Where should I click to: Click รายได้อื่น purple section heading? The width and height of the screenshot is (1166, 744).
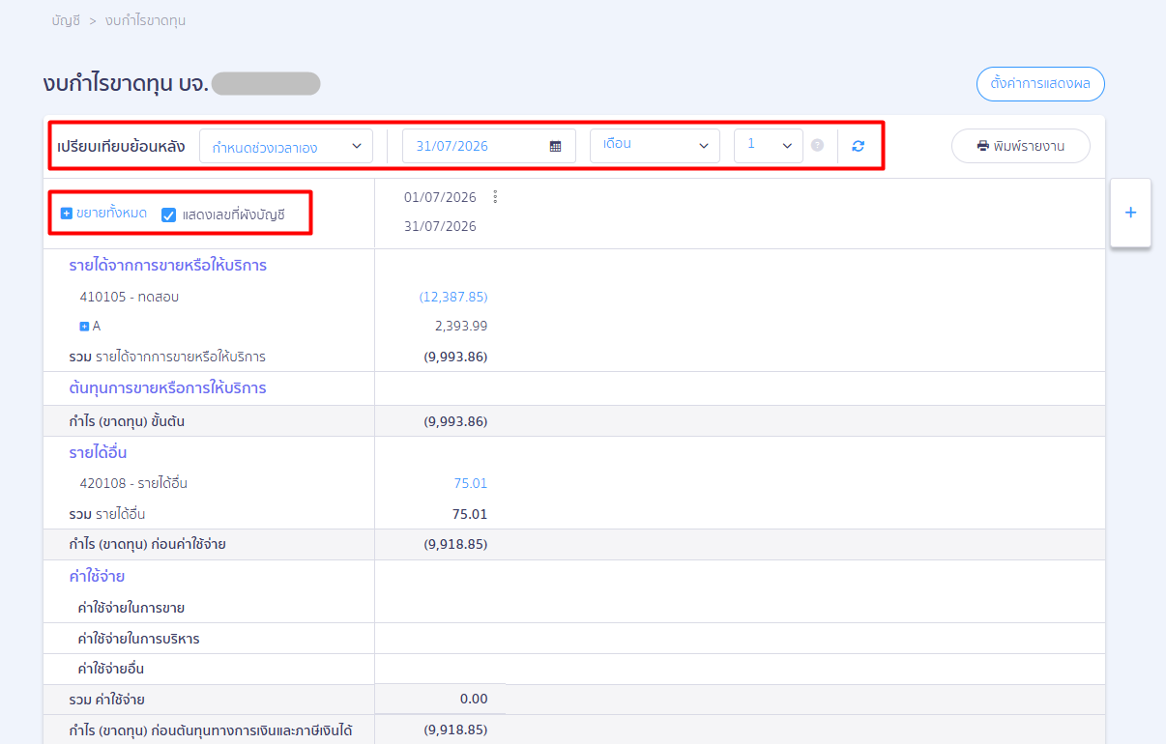(x=98, y=452)
